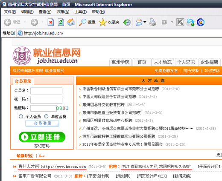The image size is (222, 181).
Task: Open the Mail envelope icon
Action: [x=139, y=22]
